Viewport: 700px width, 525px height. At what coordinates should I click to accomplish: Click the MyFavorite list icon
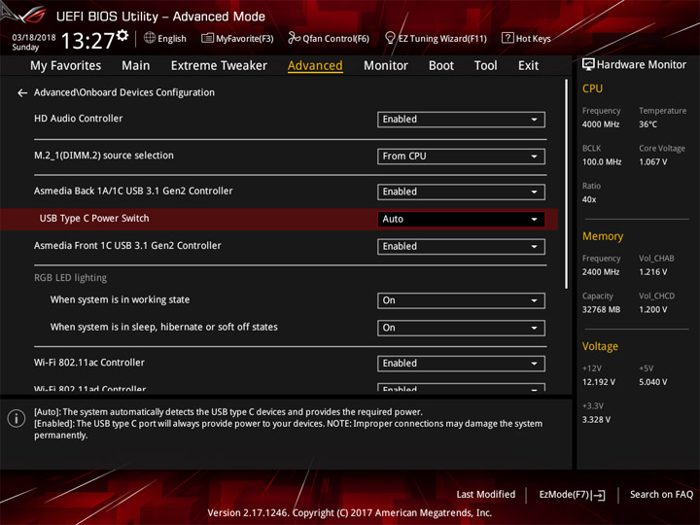coord(207,38)
